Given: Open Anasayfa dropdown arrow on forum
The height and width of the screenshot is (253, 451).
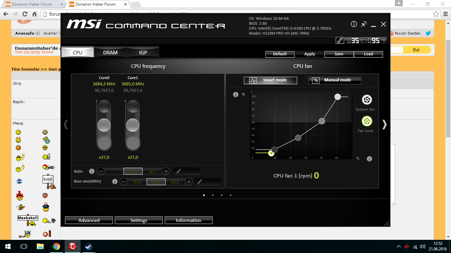Looking at the screenshot, I should [x=37, y=33].
